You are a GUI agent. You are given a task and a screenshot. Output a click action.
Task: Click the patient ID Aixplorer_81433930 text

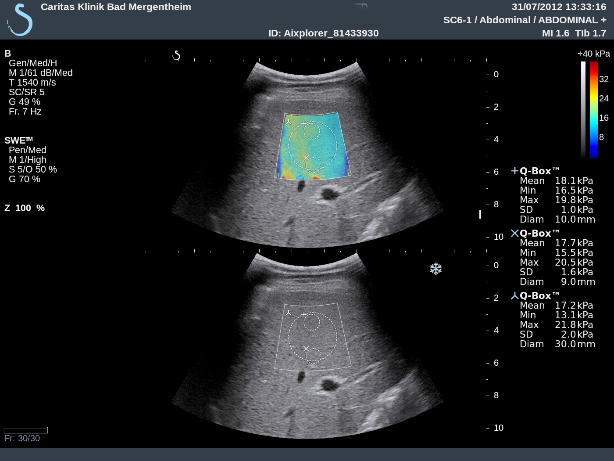pos(323,33)
